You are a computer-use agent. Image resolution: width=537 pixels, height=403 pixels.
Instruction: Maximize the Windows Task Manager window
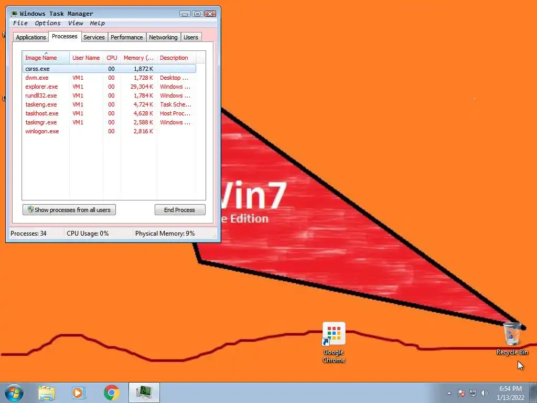(198, 14)
